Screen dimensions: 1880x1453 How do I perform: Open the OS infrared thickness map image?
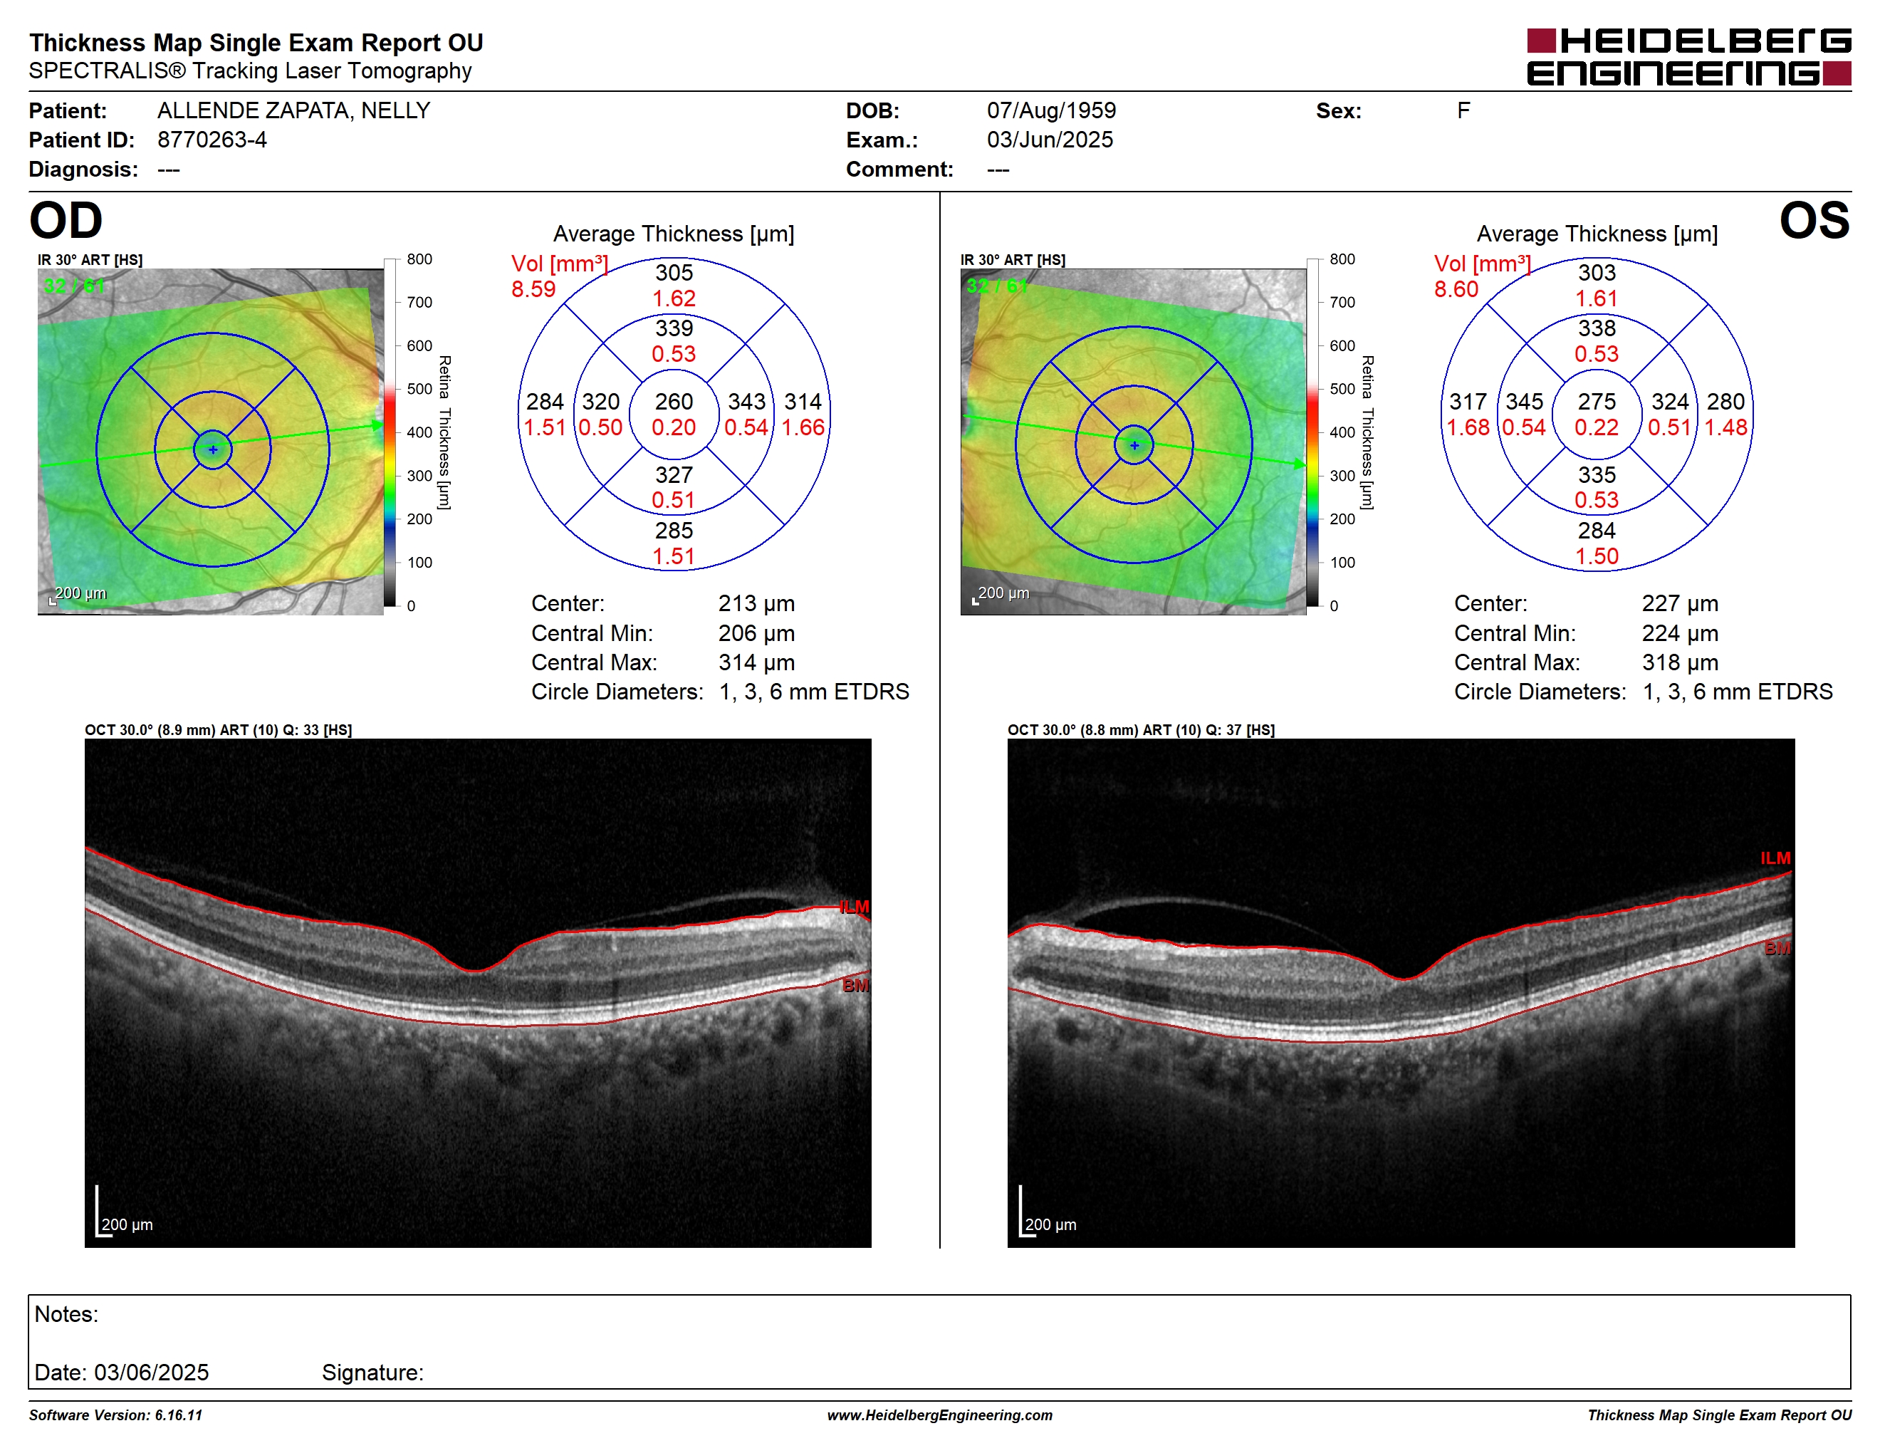click(1134, 442)
